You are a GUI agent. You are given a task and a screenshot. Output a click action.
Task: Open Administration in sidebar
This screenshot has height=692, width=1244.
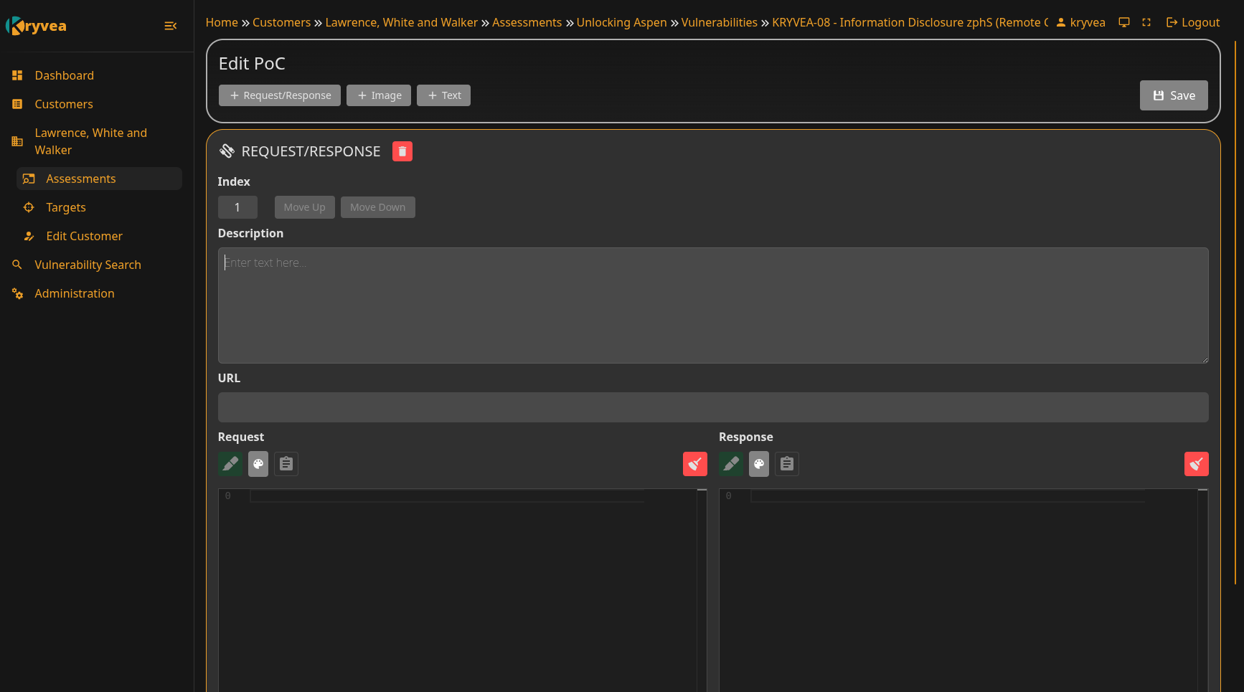pyautogui.click(x=75, y=293)
